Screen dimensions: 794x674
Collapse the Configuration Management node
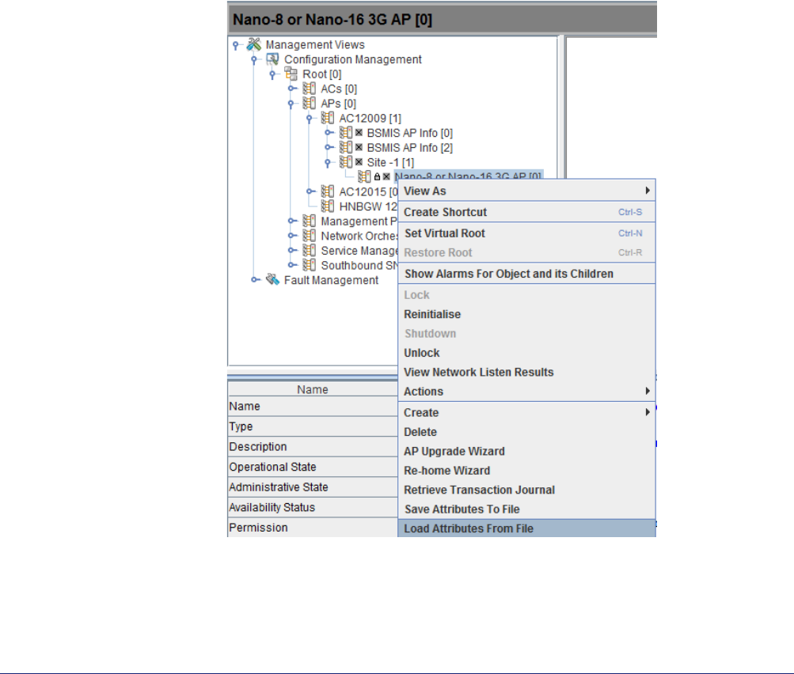click(254, 59)
